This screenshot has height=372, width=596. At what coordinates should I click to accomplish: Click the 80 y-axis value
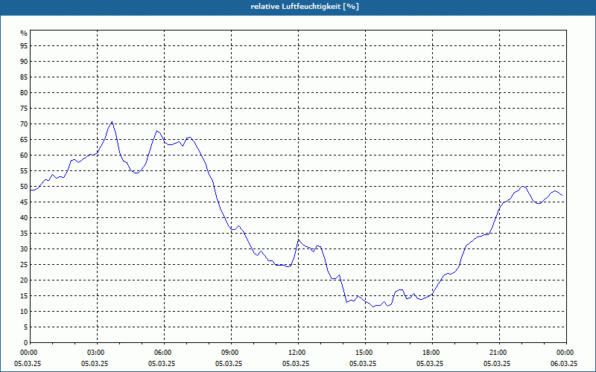(x=24, y=92)
